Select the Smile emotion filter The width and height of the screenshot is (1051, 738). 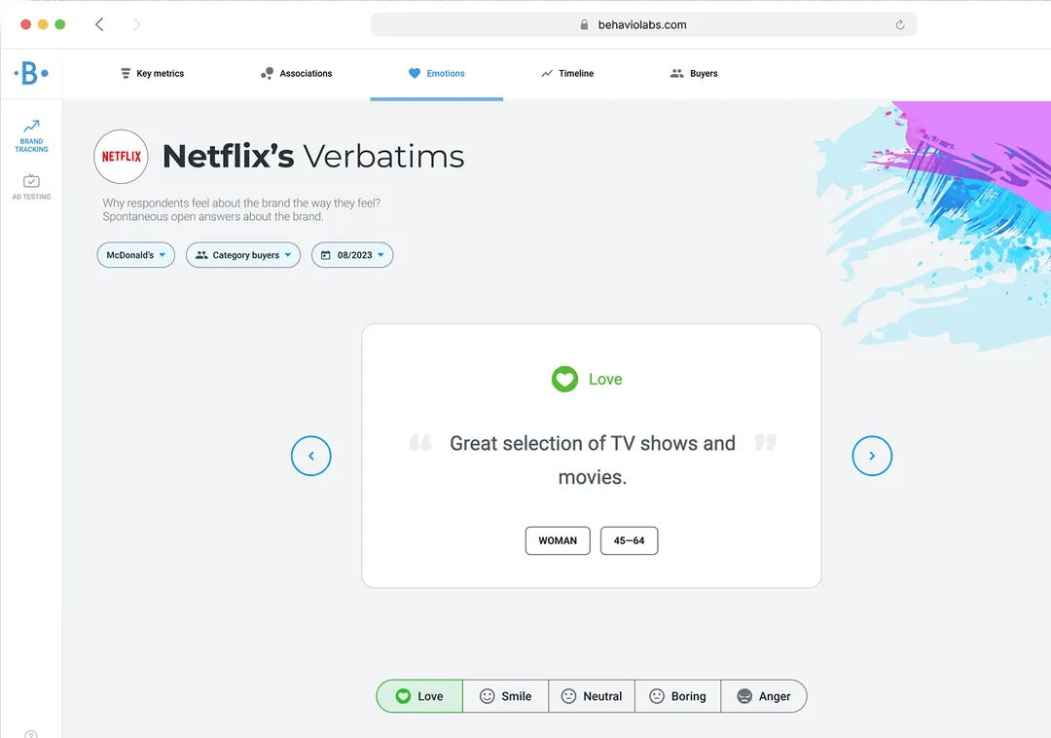[506, 696]
